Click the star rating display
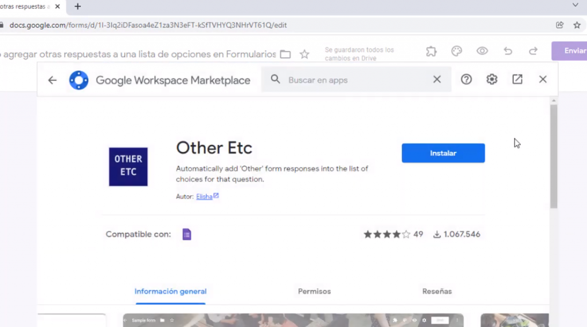The width and height of the screenshot is (587, 327). (387, 234)
